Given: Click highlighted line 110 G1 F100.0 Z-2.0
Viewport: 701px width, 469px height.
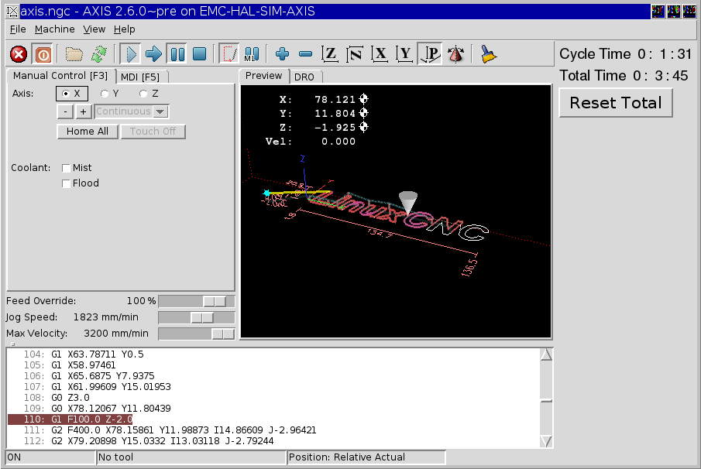Looking at the screenshot, I should click(70, 419).
